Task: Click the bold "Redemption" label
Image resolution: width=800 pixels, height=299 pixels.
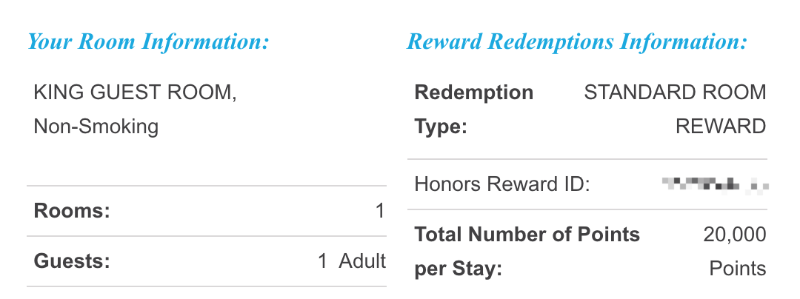Action: tap(474, 93)
